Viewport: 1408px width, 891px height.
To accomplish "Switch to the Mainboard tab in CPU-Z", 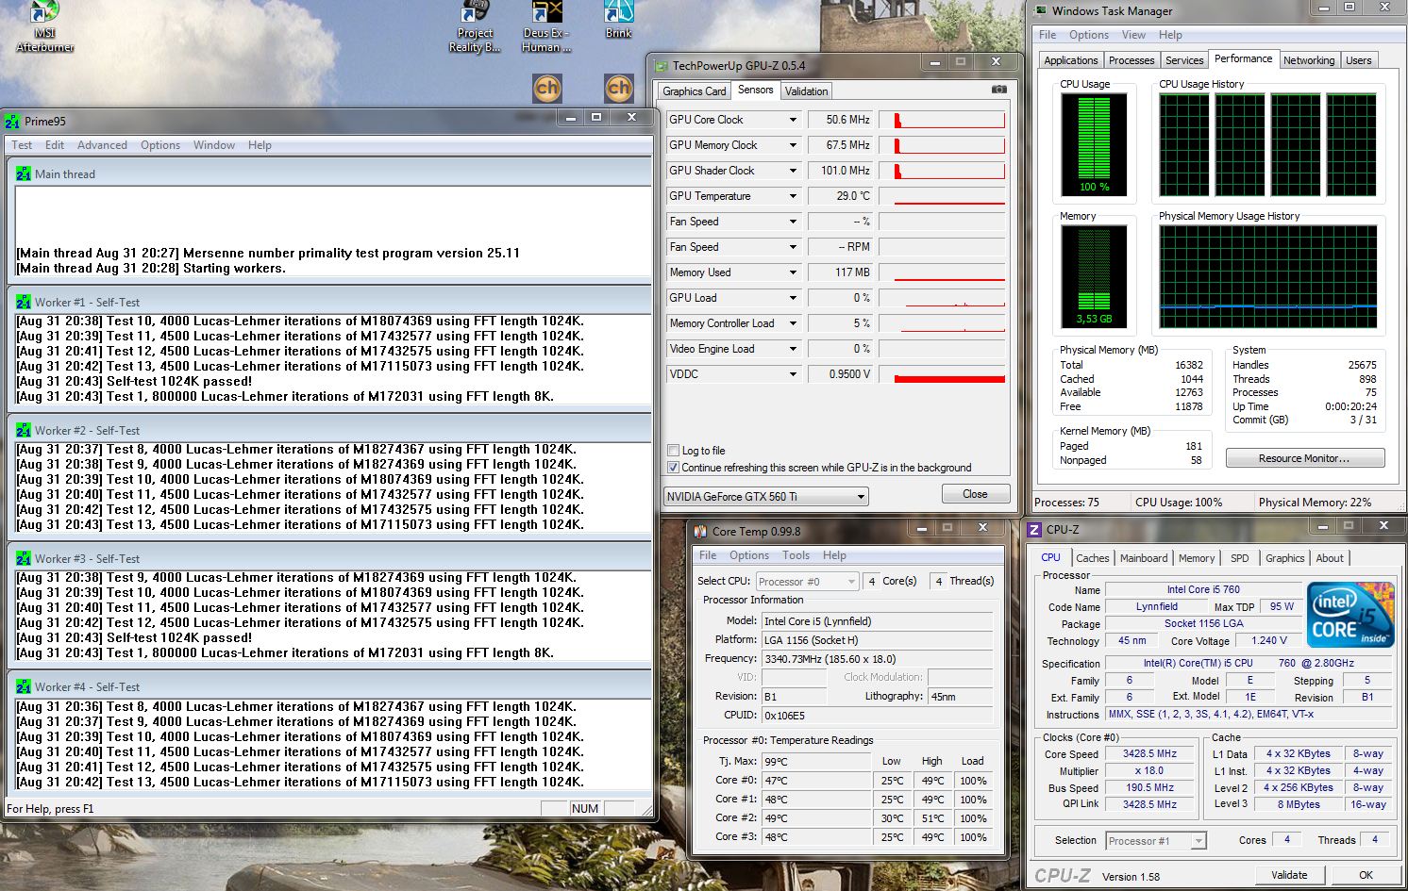I will coord(1144,558).
